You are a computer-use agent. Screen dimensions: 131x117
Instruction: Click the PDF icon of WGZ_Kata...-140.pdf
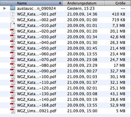coord(13,99)
